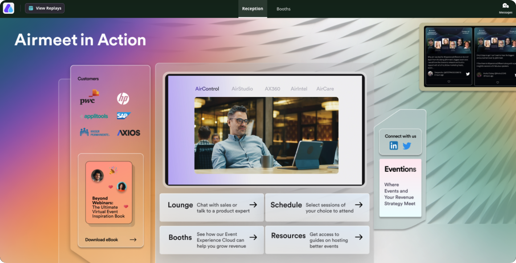Play the AirControl video preview

click(x=266, y=135)
